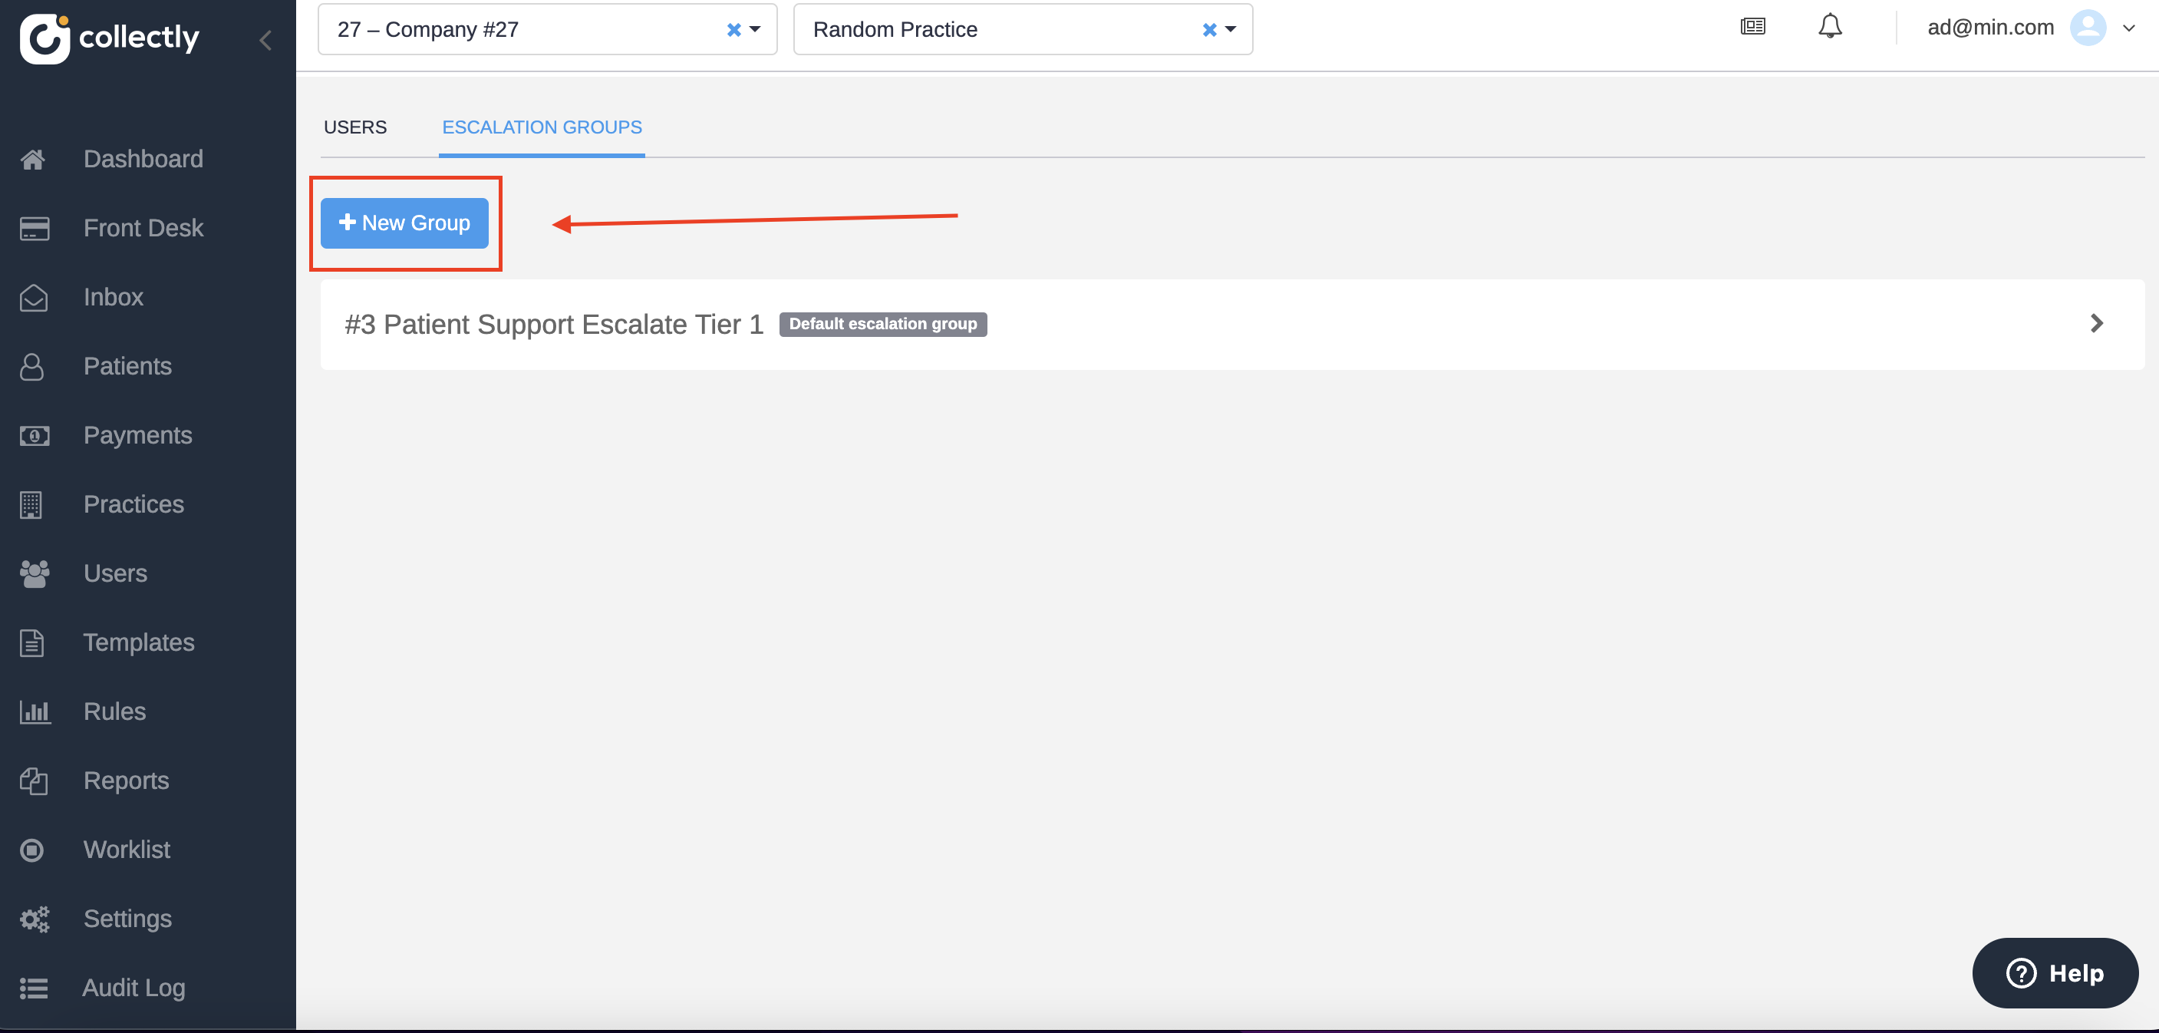Open the Random Practice dropdown arrow

tap(1231, 29)
